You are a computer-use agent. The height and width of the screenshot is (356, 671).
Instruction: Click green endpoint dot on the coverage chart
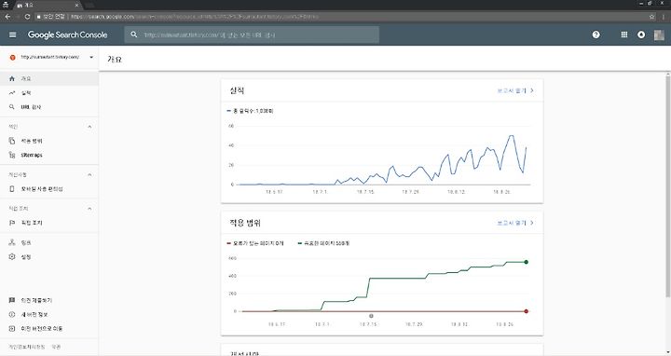click(x=526, y=262)
